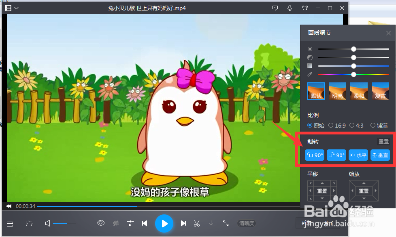Zoom with 缩放 left arrow
The image size is (396, 237).
click(352, 191)
